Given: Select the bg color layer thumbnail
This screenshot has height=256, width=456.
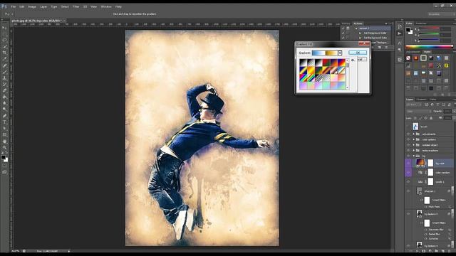Looking at the screenshot, I should pyautogui.click(x=420, y=163).
